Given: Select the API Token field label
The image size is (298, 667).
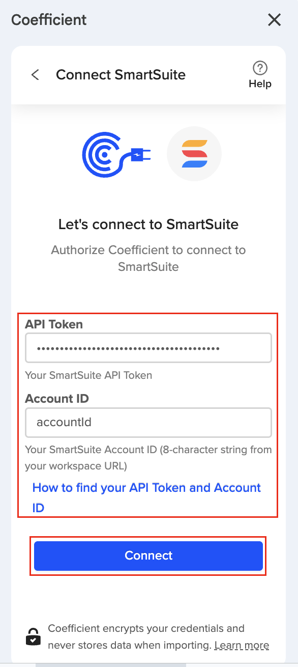Looking at the screenshot, I should pos(54,324).
